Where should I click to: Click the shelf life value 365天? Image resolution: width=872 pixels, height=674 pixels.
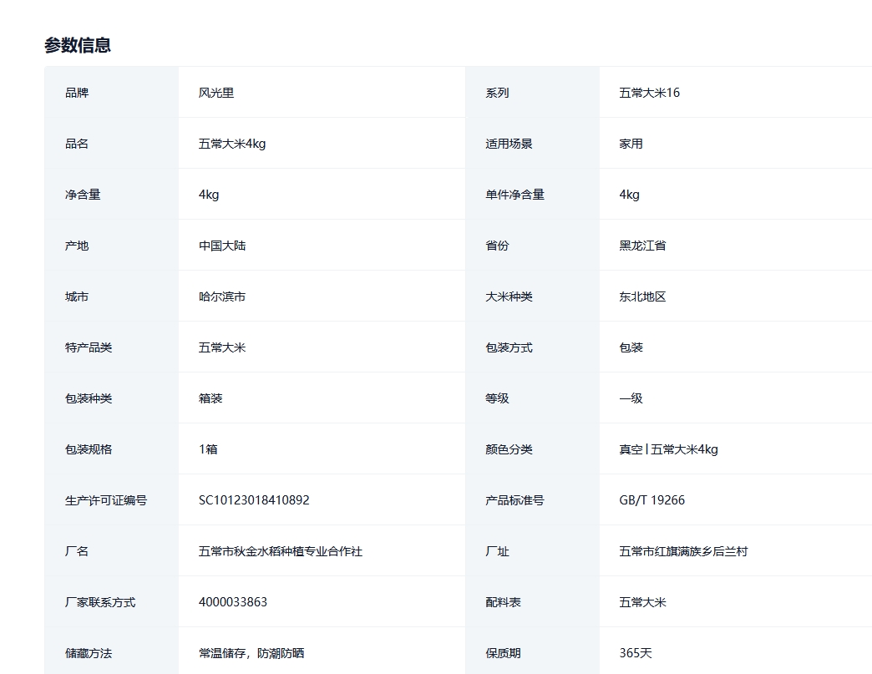click(x=636, y=653)
